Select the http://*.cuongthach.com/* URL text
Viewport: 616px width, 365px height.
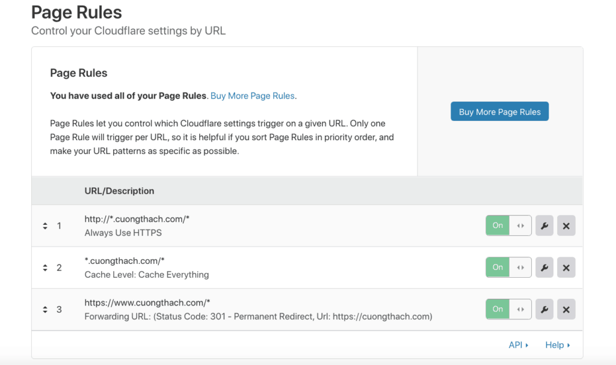137,219
